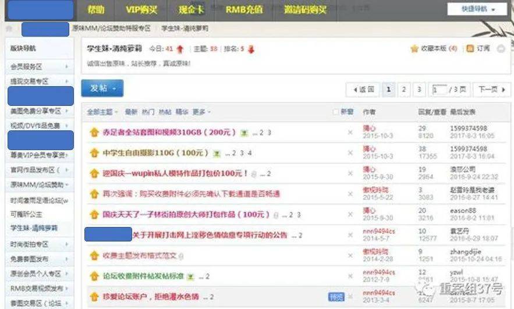Click the 版块导航 sidebar header

(x=23, y=48)
